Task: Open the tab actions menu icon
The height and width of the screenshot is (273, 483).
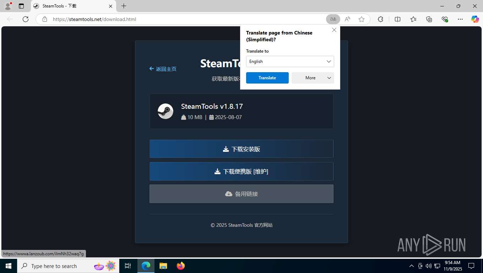Action: [21, 6]
